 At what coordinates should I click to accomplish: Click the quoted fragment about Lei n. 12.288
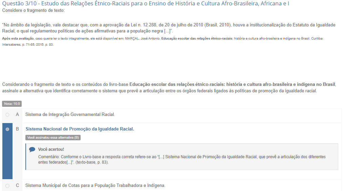(x=169, y=28)
